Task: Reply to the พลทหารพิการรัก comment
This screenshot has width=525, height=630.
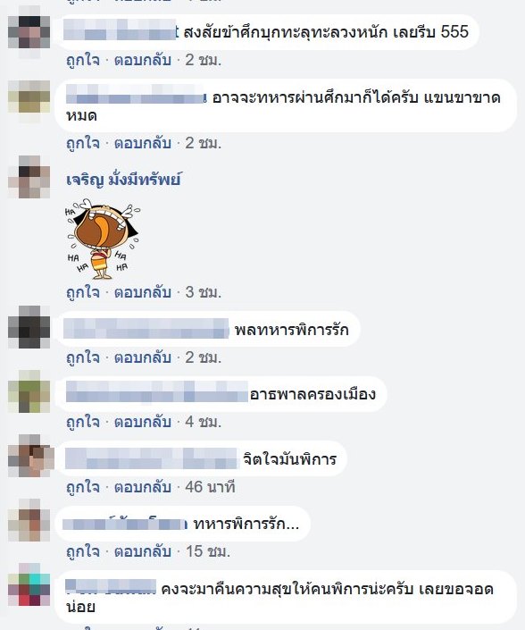Action: (x=143, y=357)
